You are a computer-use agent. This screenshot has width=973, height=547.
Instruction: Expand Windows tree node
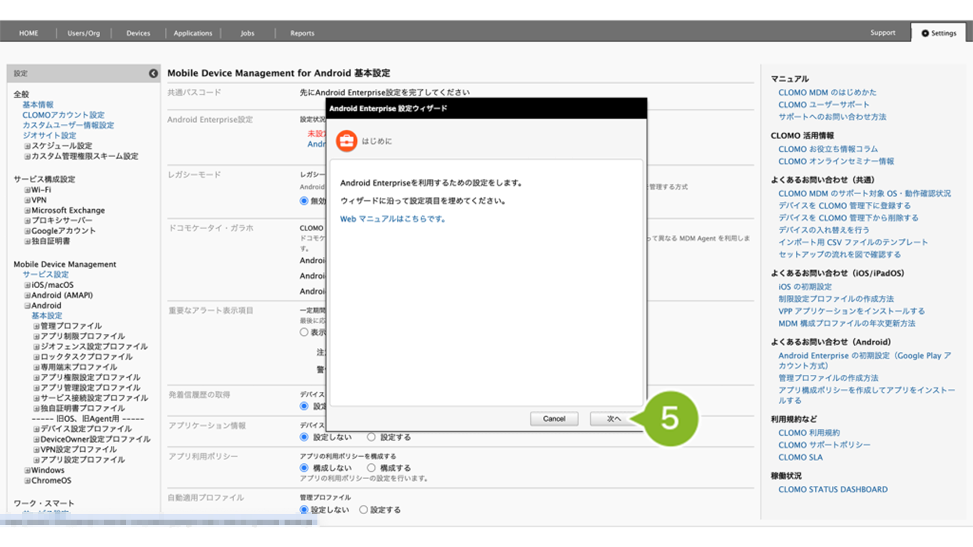pos(27,470)
